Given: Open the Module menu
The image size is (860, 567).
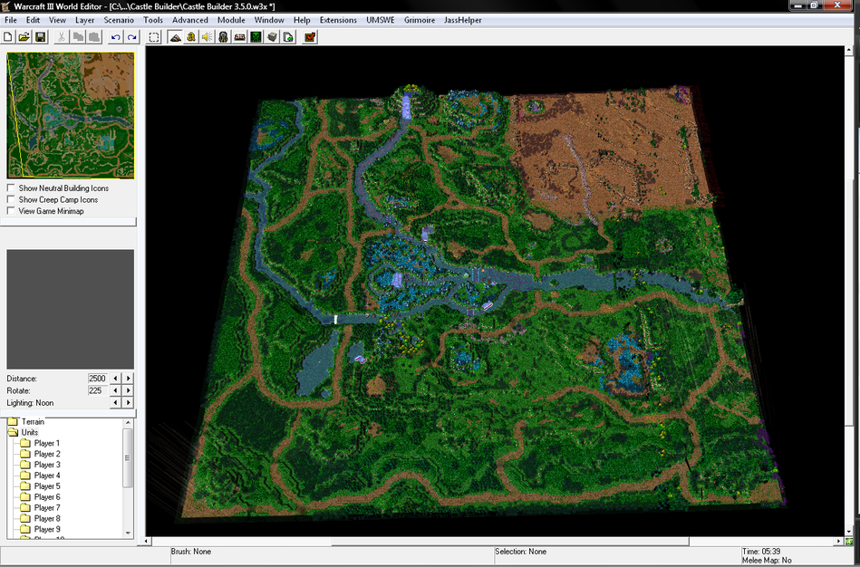Looking at the screenshot, I should click(x=231, y=20).
